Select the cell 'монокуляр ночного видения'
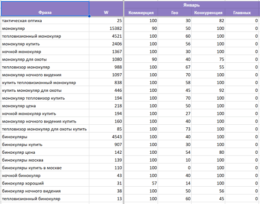260x204 pixels. [45, 75]
